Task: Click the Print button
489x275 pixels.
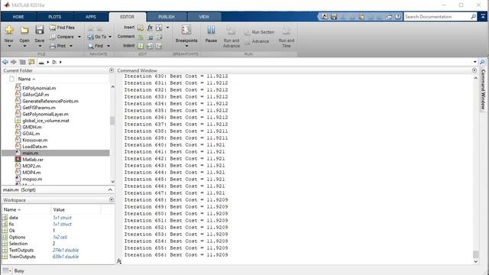Action: click(58, 46)
